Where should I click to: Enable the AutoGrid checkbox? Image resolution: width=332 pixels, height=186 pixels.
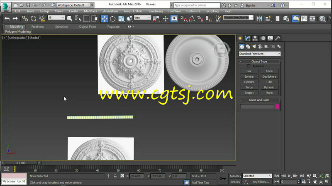(249, 66)
